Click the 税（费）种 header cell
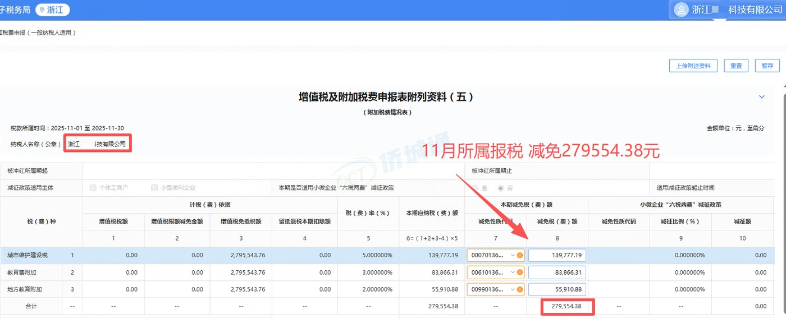This screenshot has width=786, height=319. [x=42, y=221]
